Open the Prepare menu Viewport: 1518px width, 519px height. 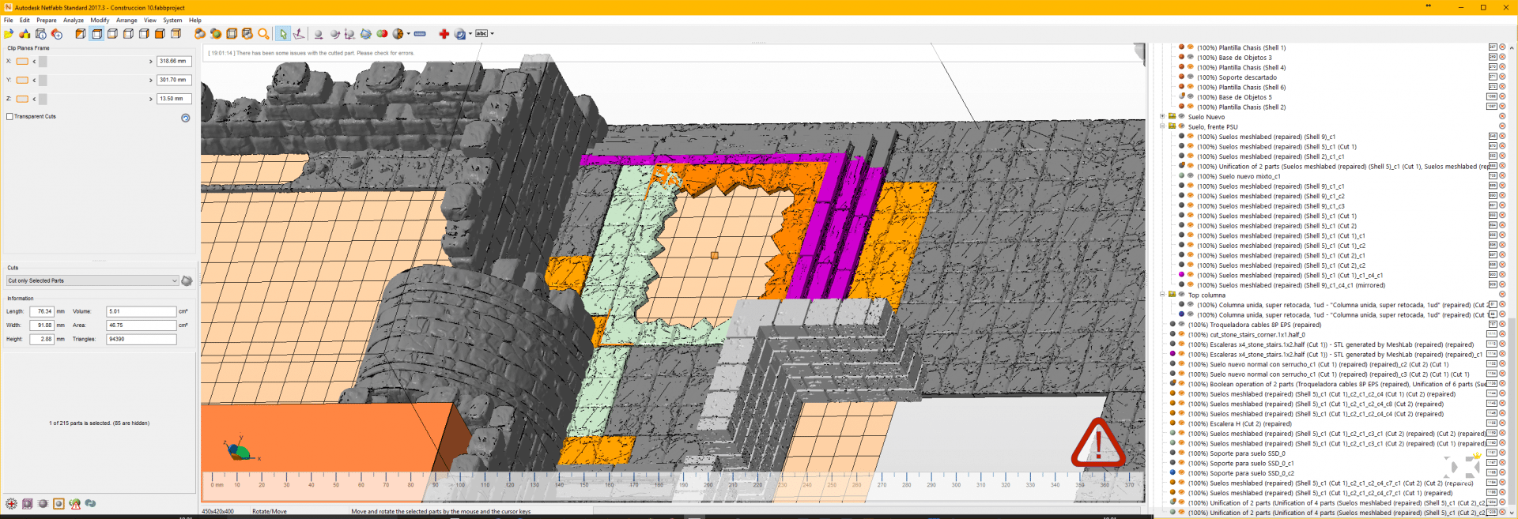[x=46, y=21]
